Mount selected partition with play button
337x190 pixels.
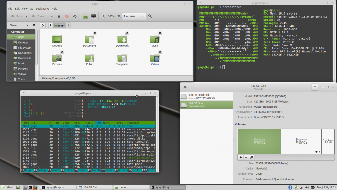(x=241, y=157)
